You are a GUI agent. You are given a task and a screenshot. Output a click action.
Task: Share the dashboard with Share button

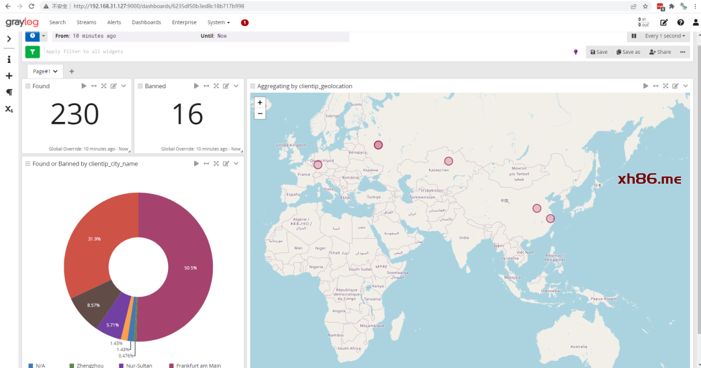click(x=660, y=52)
